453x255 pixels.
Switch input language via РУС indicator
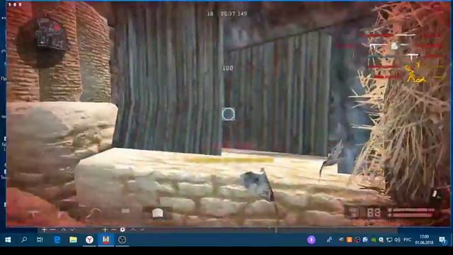407,239
